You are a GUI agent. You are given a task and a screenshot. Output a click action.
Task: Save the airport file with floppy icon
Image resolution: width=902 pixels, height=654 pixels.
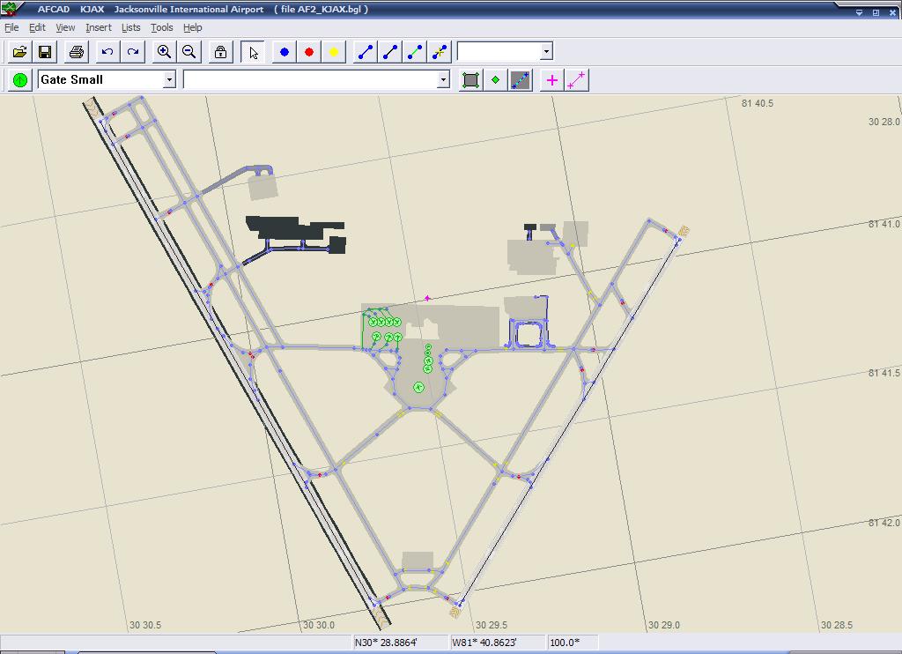click(x=45, y=52)
